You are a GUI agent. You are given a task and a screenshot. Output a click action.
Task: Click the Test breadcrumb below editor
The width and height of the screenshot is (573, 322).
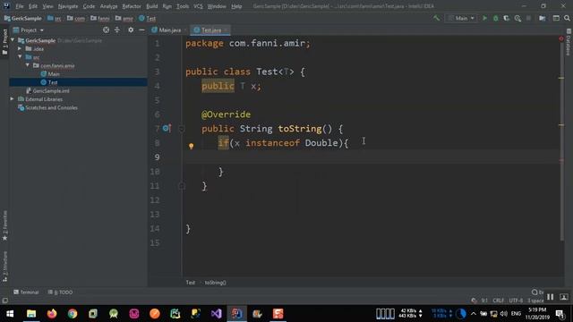pyautogui.click(x=191, y=283)
